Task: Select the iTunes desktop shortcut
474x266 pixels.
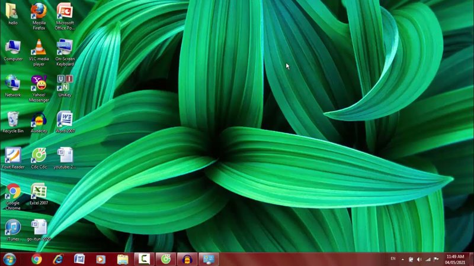Action: (12, 230)
